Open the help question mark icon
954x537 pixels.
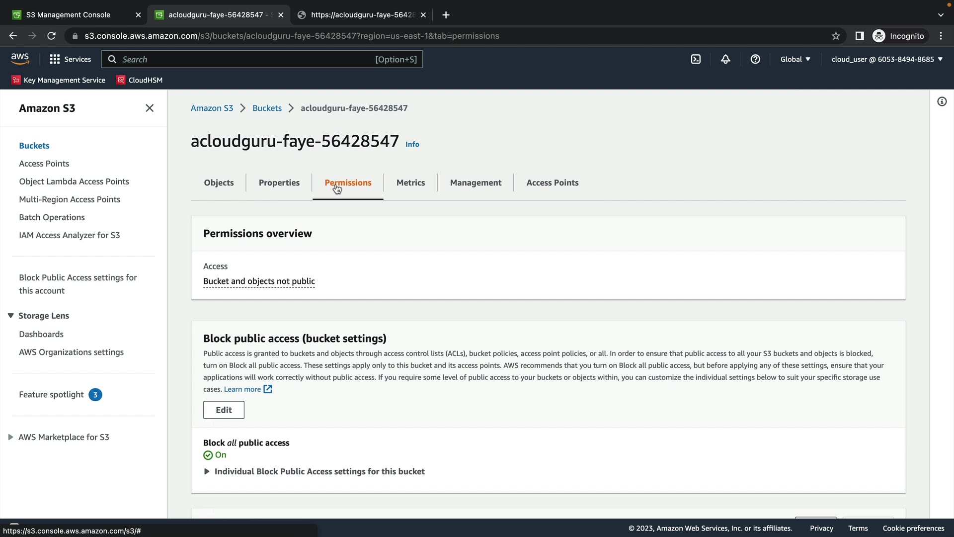(755, 59)
